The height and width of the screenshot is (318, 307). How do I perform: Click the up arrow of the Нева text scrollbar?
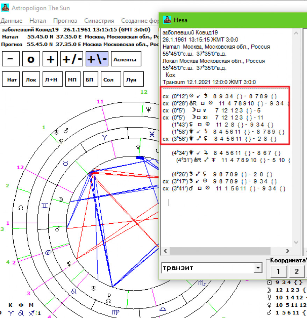pyautogui.click(x=296, y=33)
